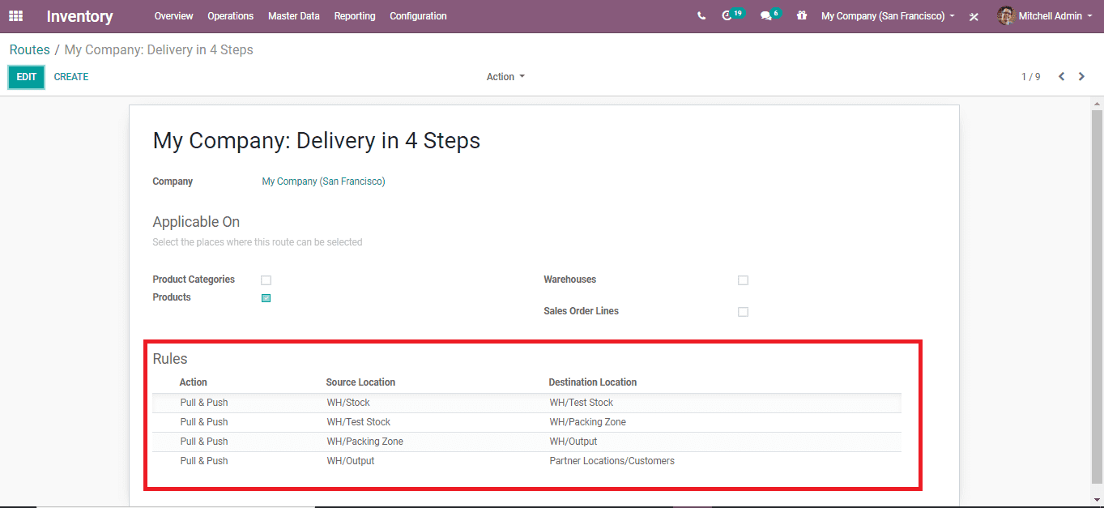The width and height of the screenshot is (1104, 508).
Task: Click the Action column header
Action: tap(194, 382)
